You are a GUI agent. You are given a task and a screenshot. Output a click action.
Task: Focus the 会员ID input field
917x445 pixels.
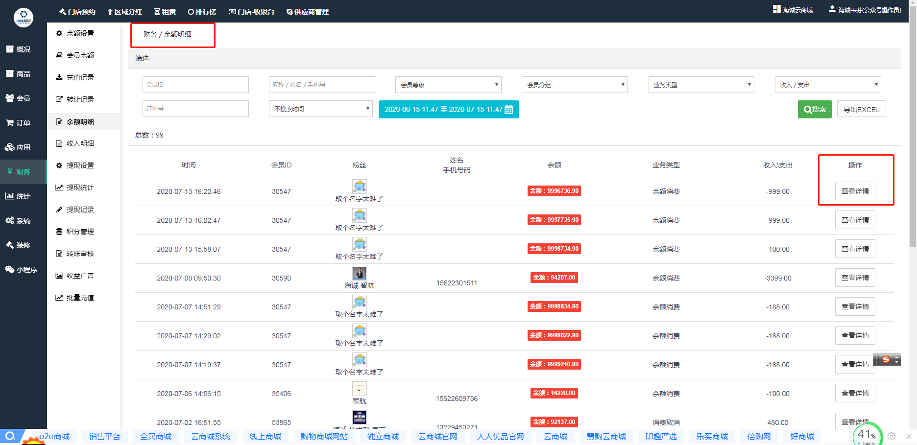click(x=195, y=85)
